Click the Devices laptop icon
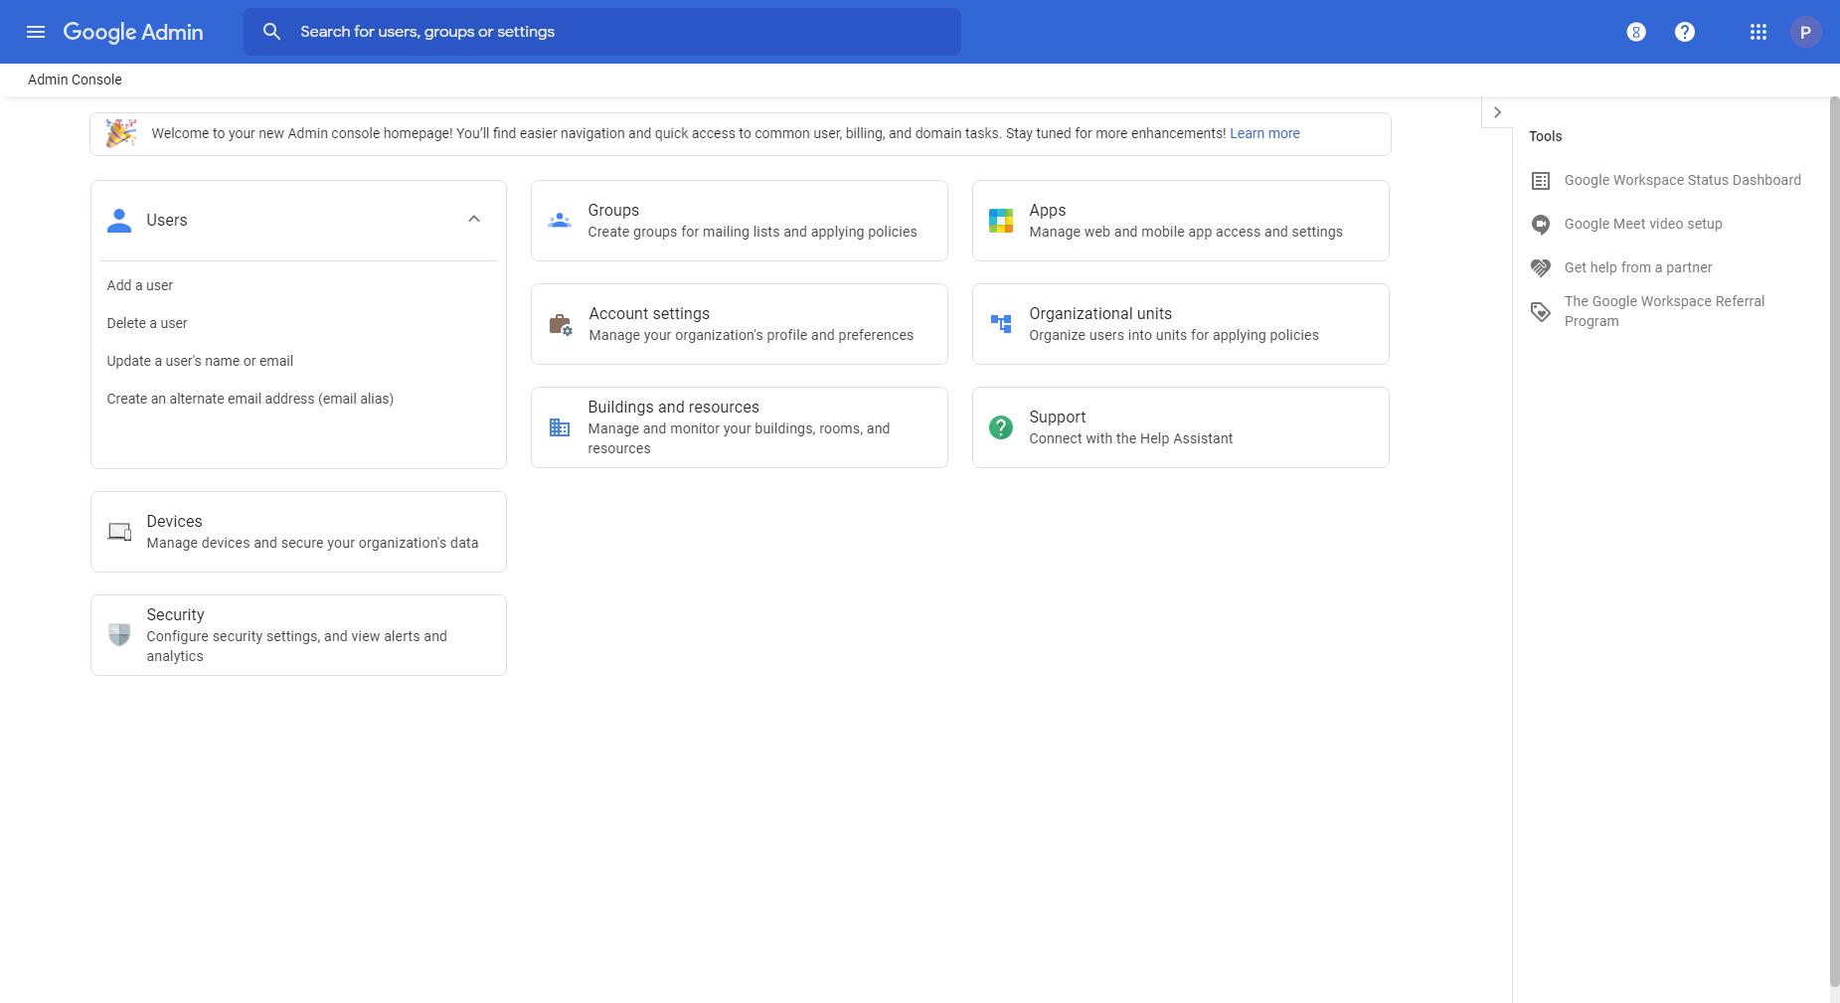The width and height of the screenshot is (1840, 1003). pos(119,532)
